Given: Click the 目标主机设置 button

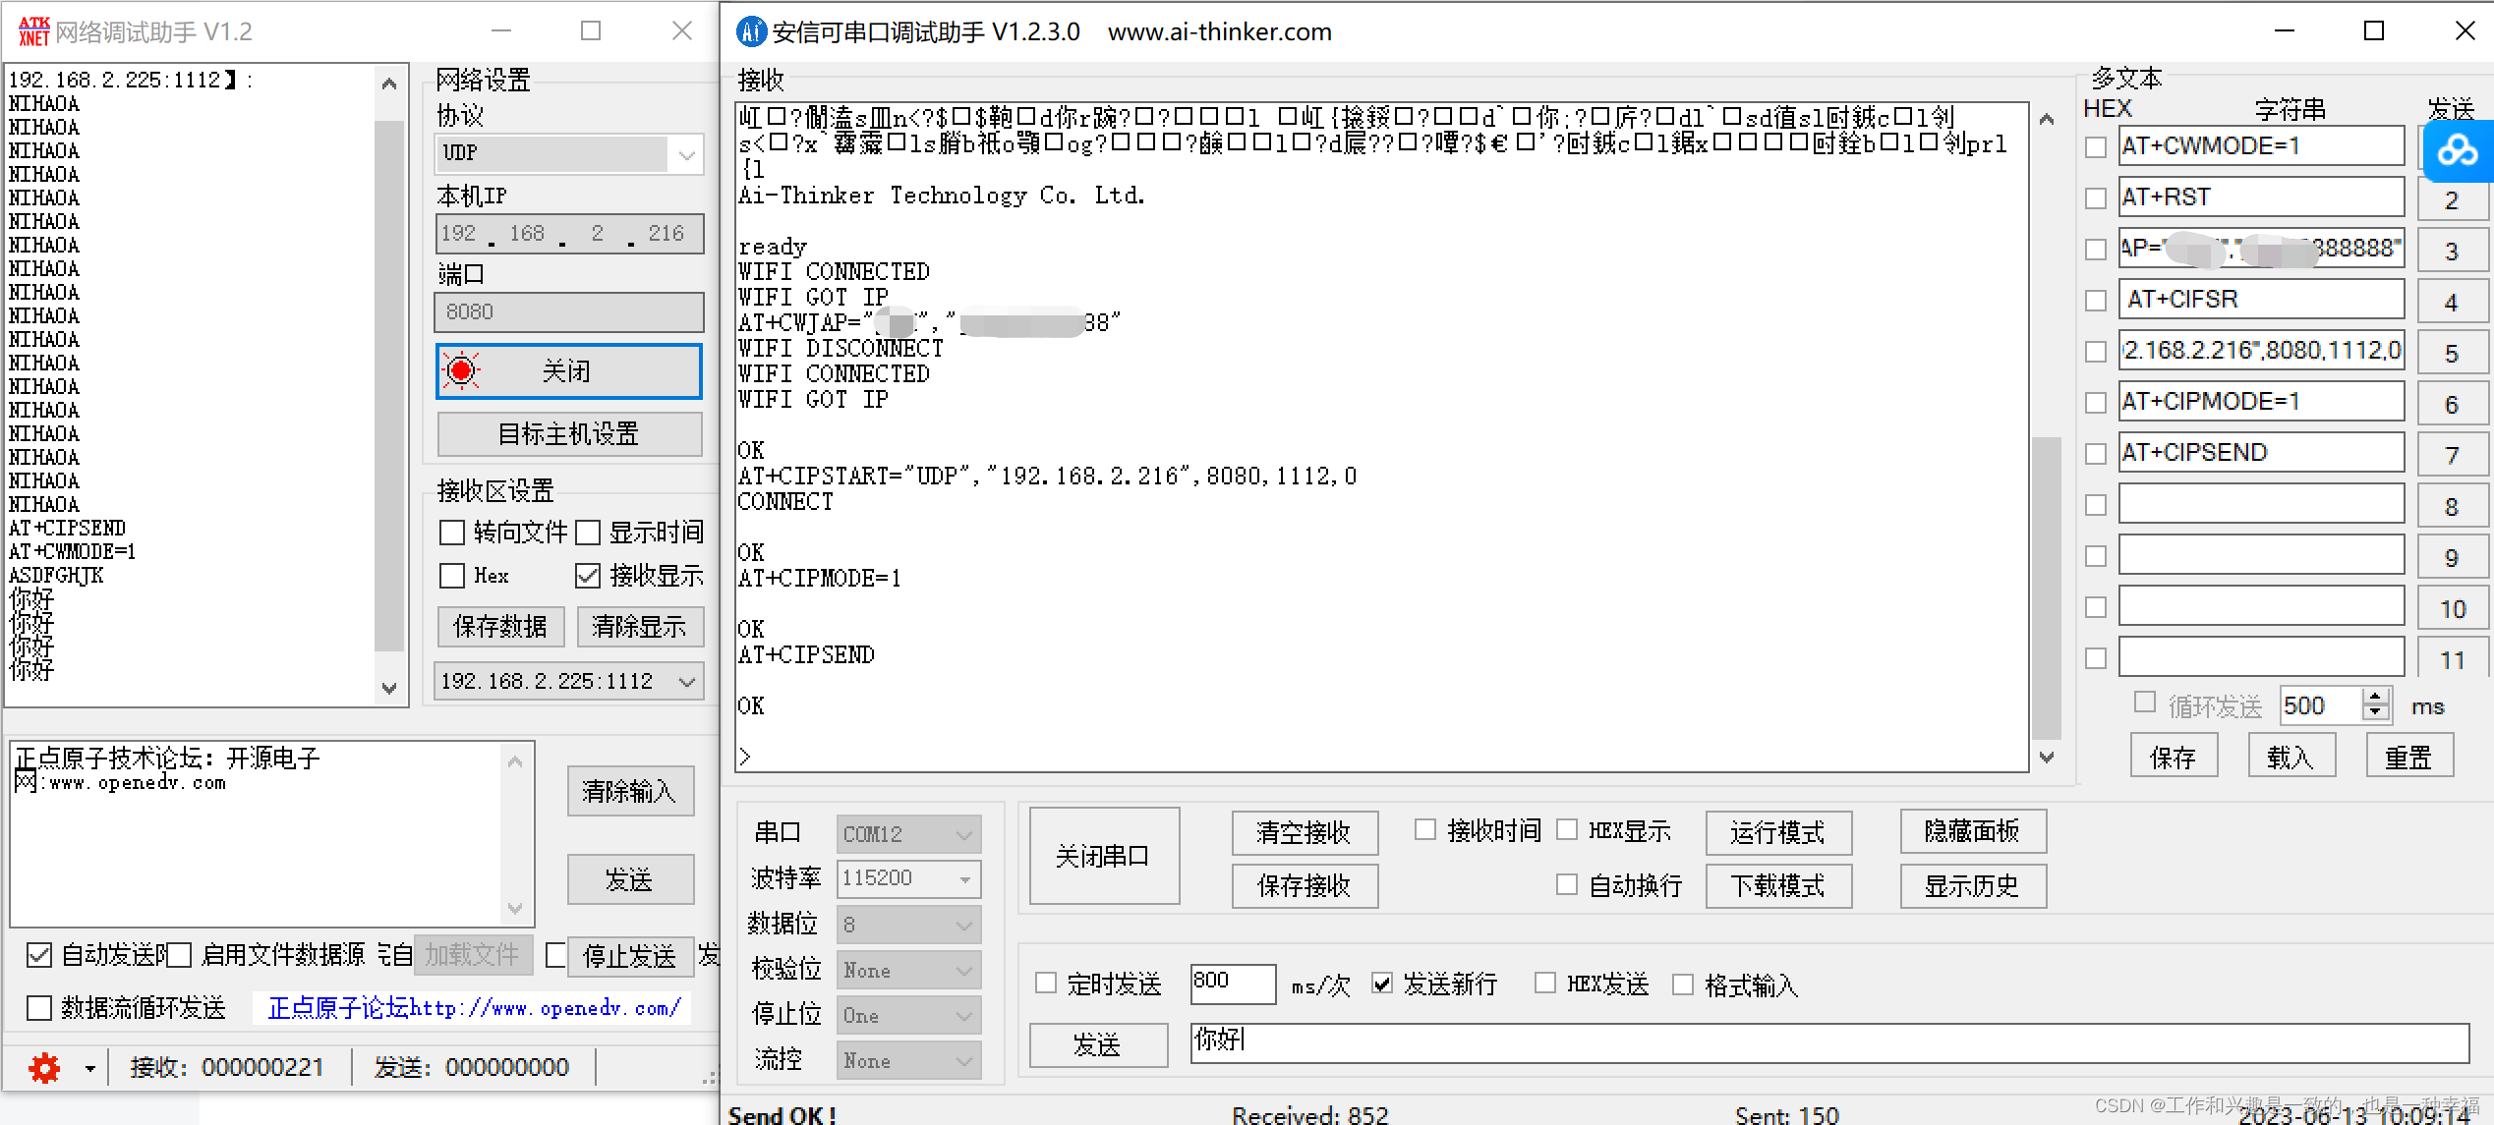Looking at the screenshot, I should [568, 434].
